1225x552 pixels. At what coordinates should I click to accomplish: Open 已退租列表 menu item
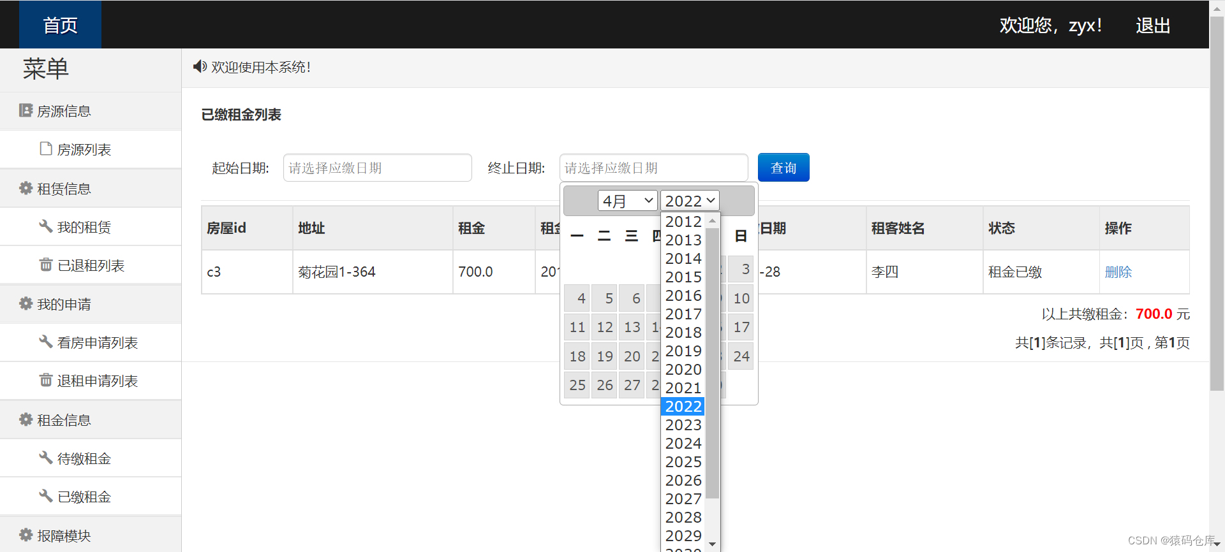(x=91, y=265)
